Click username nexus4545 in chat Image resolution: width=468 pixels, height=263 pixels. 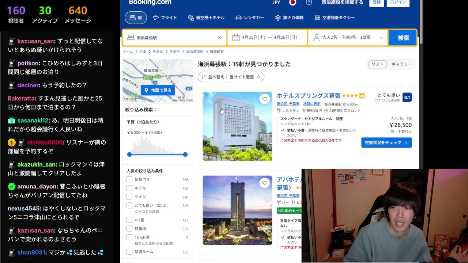[24, 209]
